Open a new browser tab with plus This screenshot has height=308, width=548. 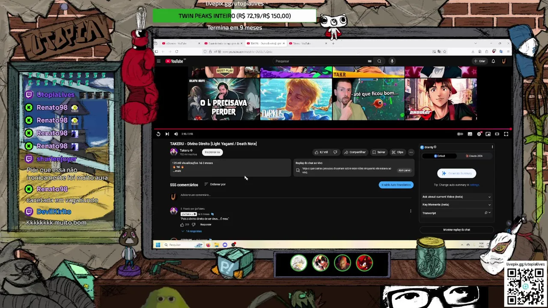tap(333, 43)
